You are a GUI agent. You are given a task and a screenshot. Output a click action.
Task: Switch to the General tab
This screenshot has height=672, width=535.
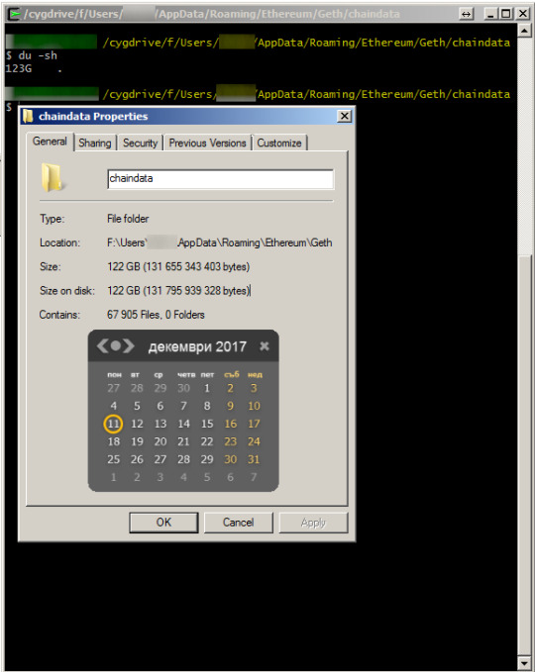click(50, 142)
